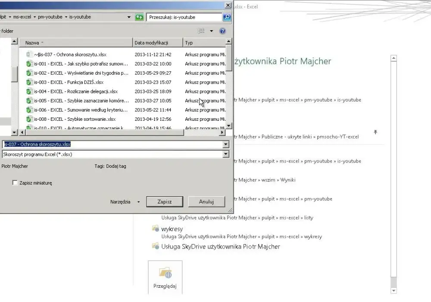Click the Anuluj button

[206, 201]
